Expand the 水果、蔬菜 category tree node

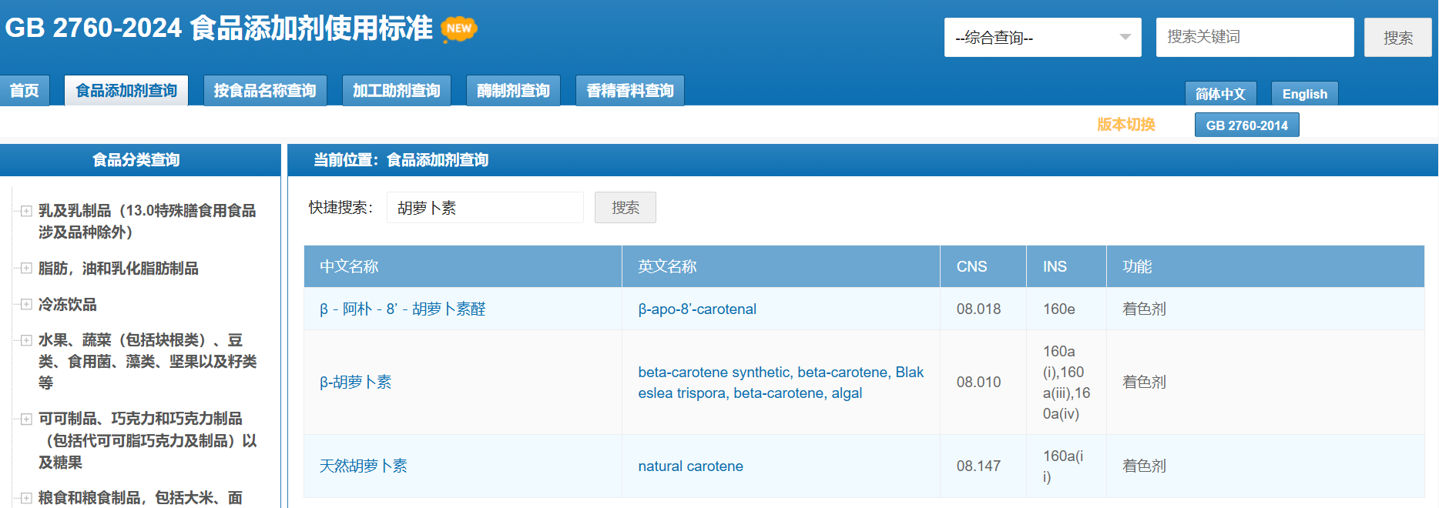tap(26, 340)
